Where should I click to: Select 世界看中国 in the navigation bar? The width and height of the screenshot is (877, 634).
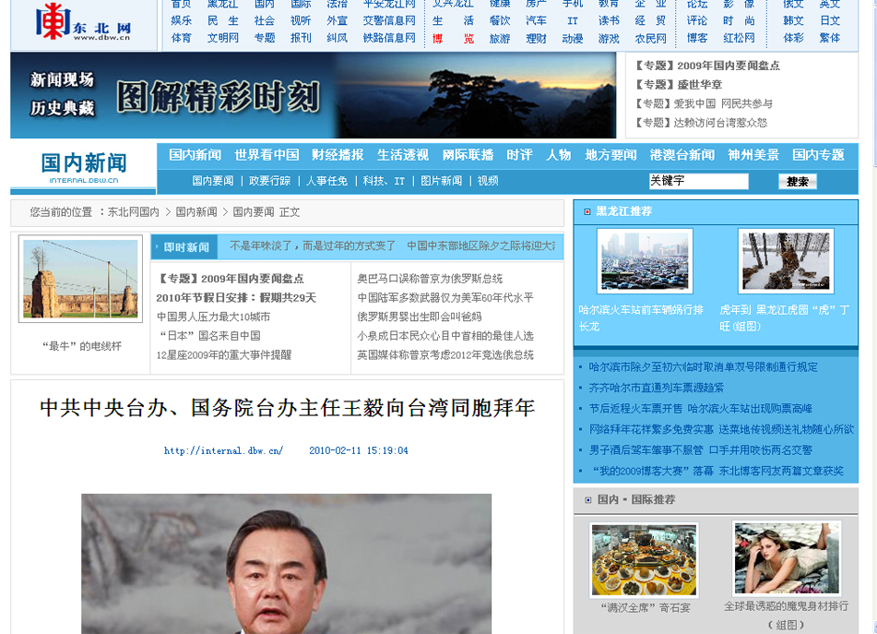tap(267, 155)
